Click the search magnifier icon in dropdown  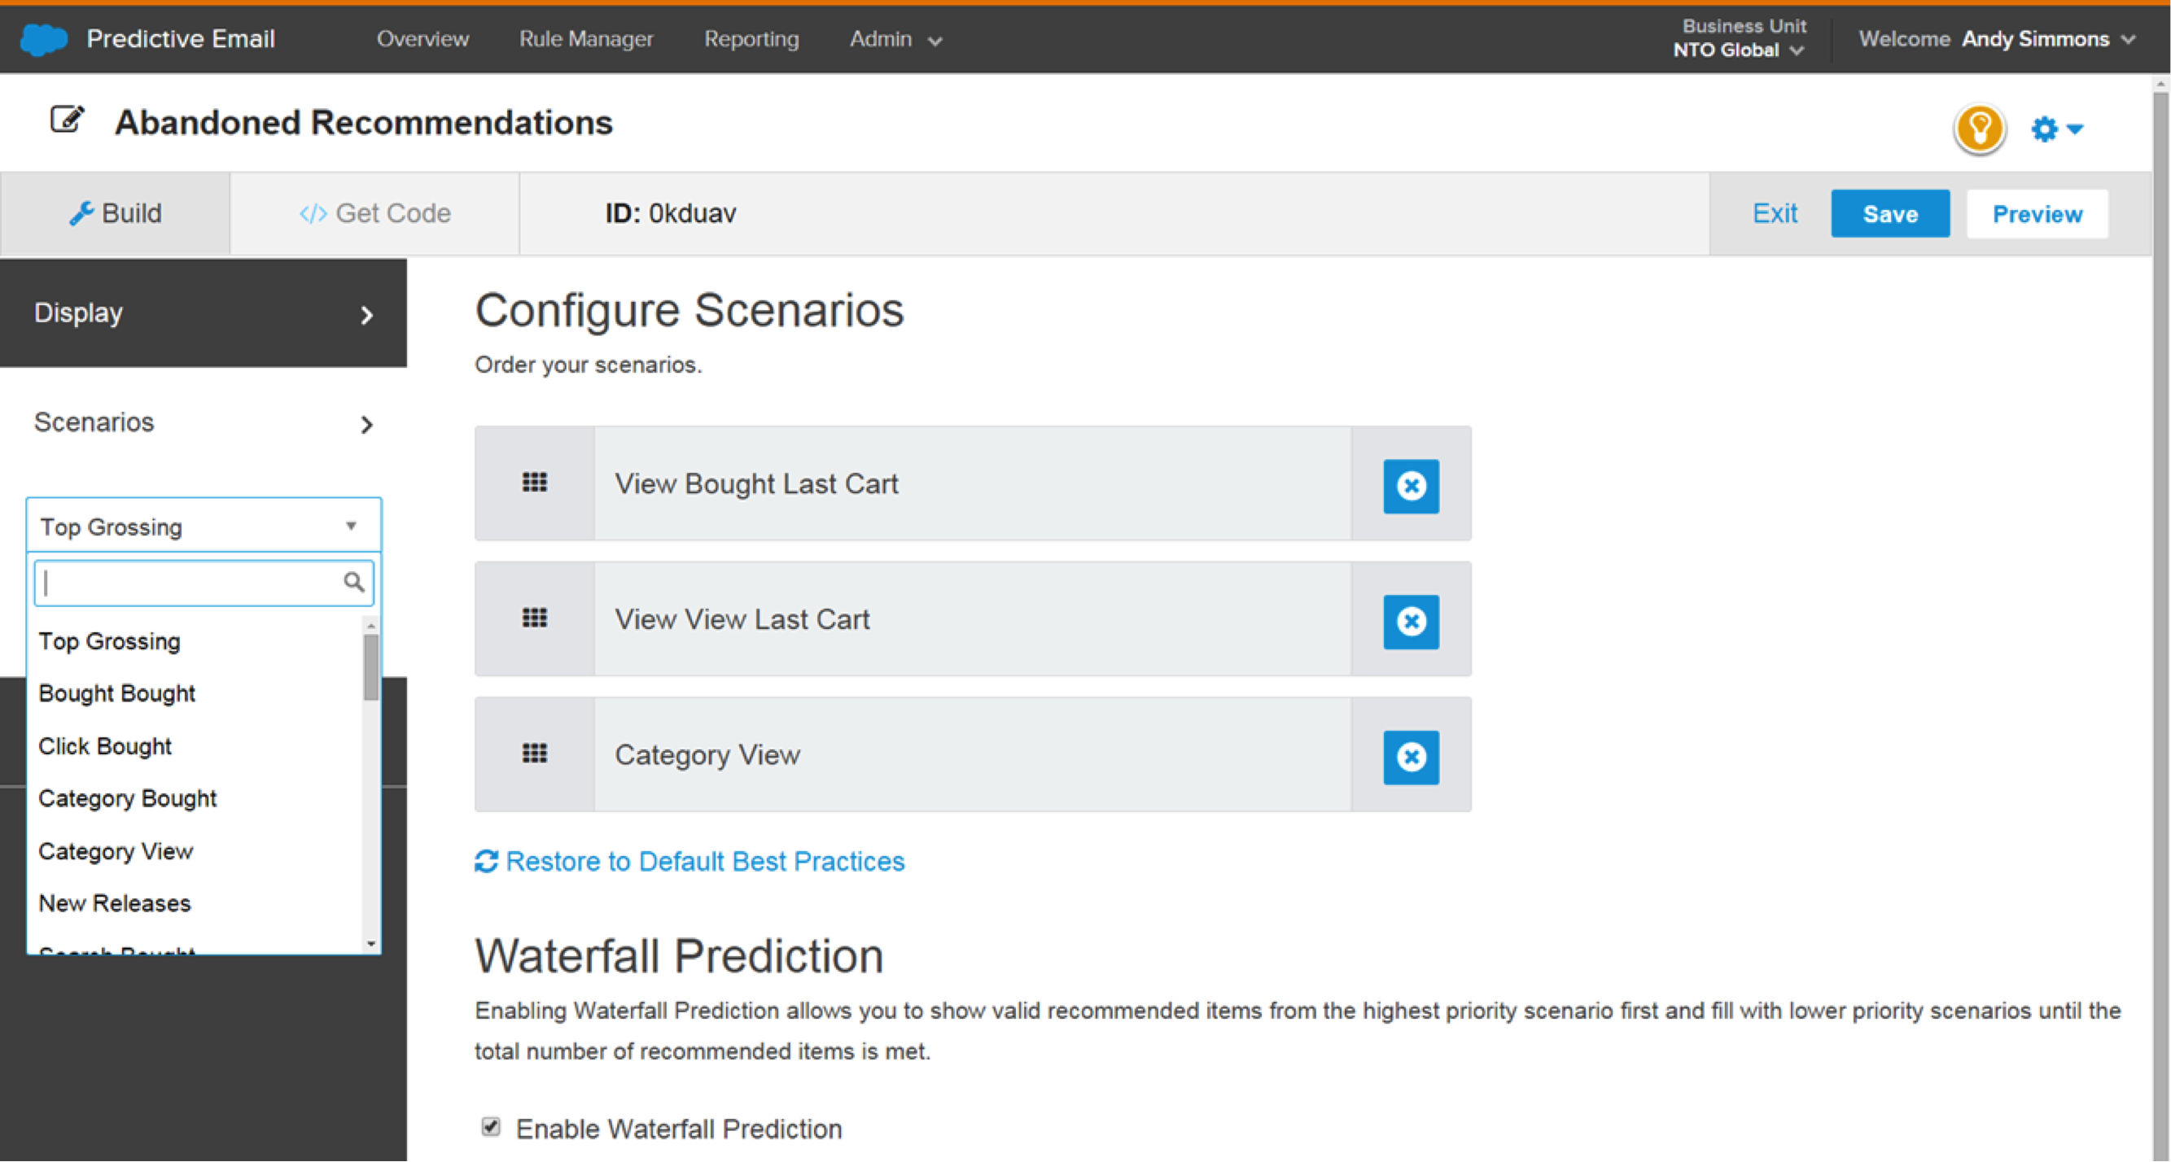tap(354, 583)
